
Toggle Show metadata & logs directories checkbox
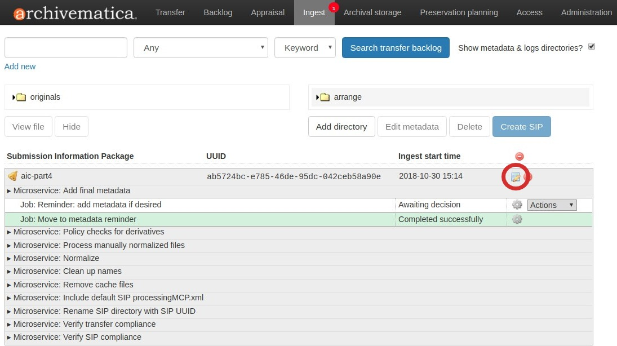tap(591, 47)
